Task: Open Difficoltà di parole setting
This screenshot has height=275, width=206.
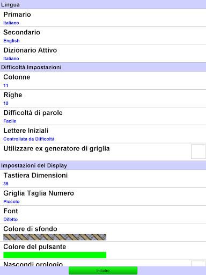Action: click(103, 116)
